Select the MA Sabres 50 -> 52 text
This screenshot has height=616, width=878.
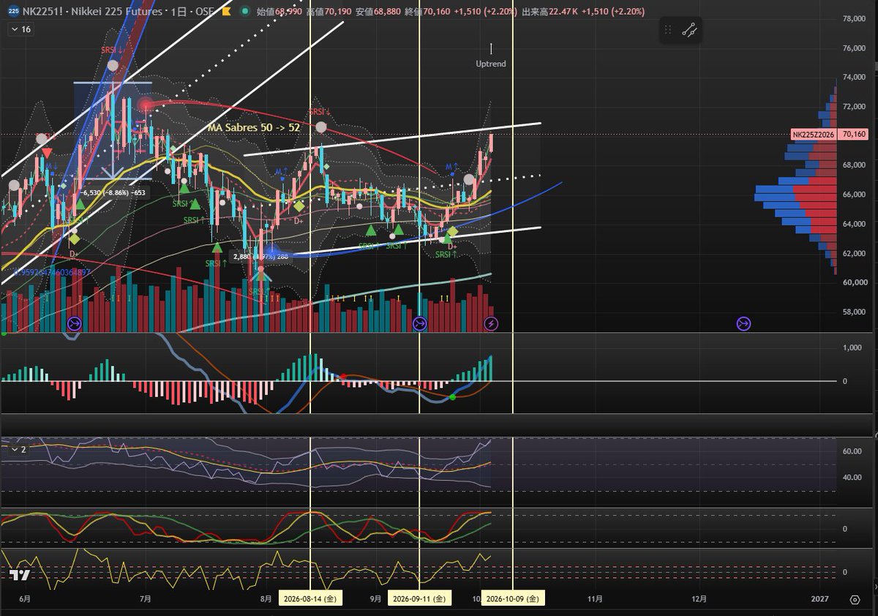tap(253, 127)
